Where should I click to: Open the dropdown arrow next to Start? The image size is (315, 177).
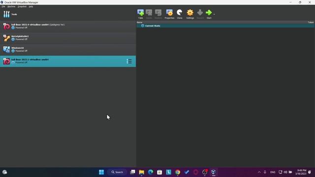click(214, 14)
